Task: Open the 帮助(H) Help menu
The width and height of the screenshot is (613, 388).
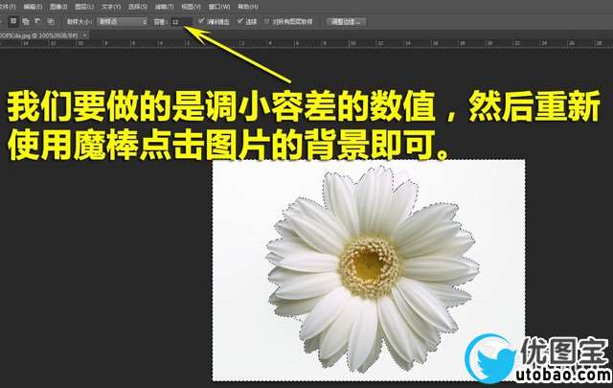Action: click(x=248, y=7)
